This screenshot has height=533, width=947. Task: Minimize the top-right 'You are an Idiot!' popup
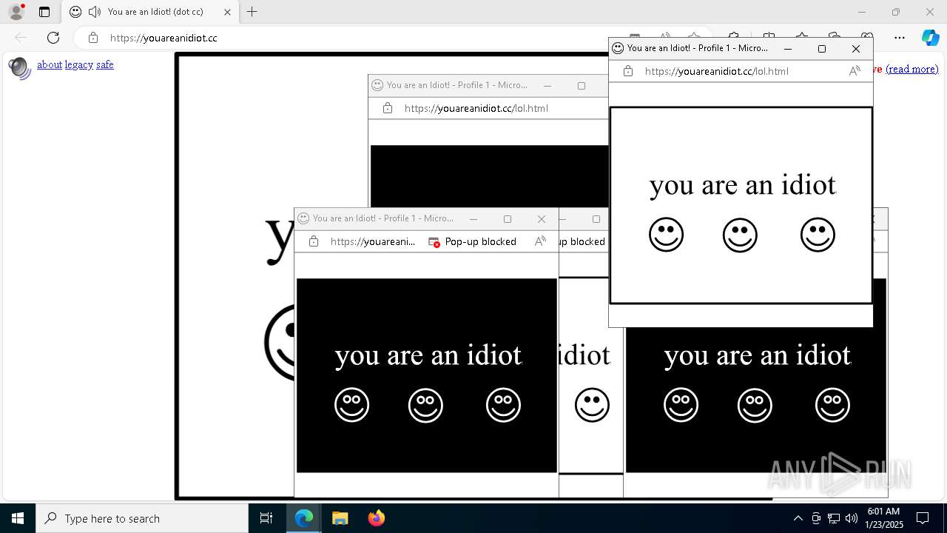(788, 49)
